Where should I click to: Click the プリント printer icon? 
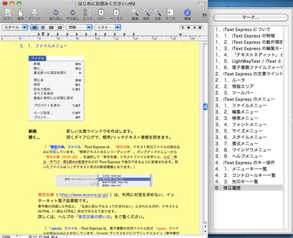click(34, 14)
